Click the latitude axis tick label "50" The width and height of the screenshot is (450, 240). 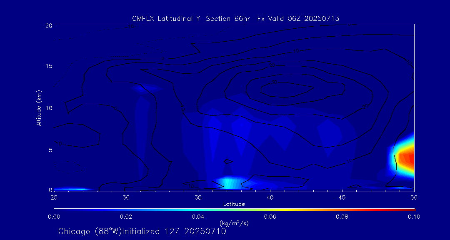[414, 197]
